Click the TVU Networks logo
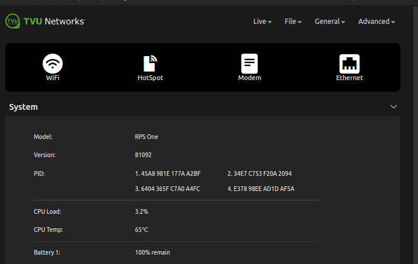 coord(45,22)
